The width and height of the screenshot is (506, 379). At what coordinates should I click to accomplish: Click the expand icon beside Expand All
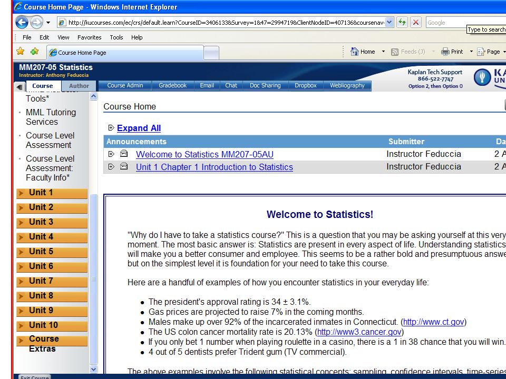(111, 128)
